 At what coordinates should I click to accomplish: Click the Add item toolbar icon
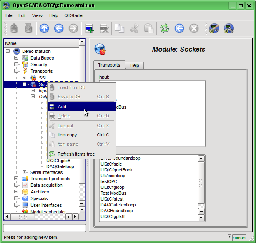90,28
